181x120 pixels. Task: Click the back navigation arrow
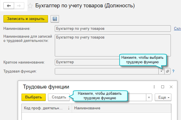(9, 6)
